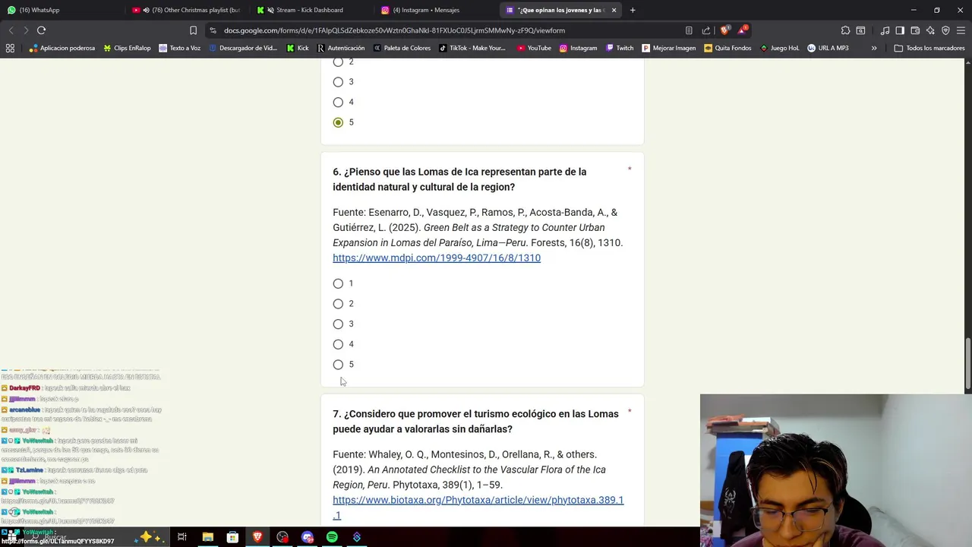This screenshot has width=972, height=547.
Task: Open the mdpi.com article link
Action: click(437, 258)
